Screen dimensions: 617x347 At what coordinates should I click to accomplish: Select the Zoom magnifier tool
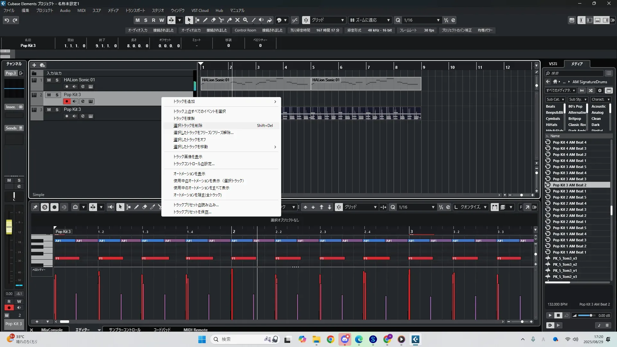tap(245, 20)
